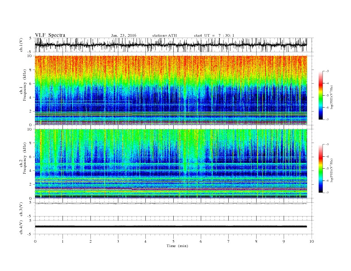Click time axis tick label "2"

90,241
